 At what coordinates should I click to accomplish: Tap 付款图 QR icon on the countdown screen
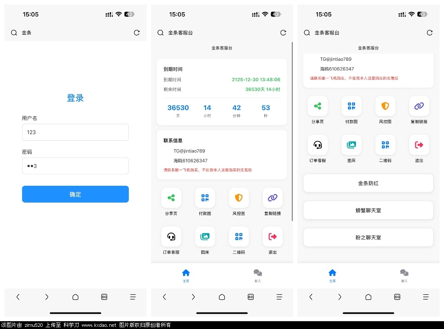tap(205, 198)
